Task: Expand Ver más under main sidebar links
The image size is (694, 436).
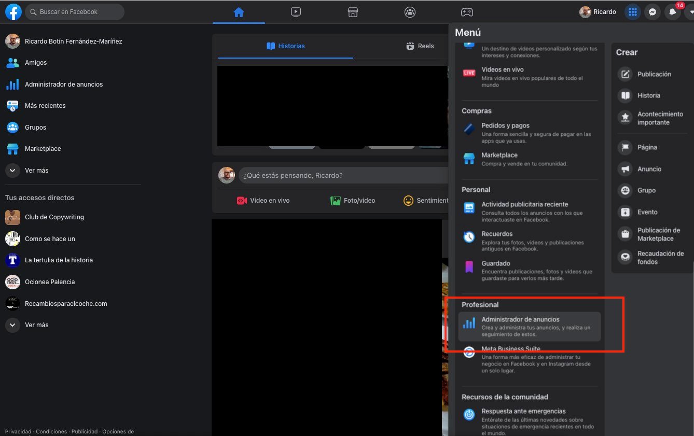Action: [x=73, y=171]
